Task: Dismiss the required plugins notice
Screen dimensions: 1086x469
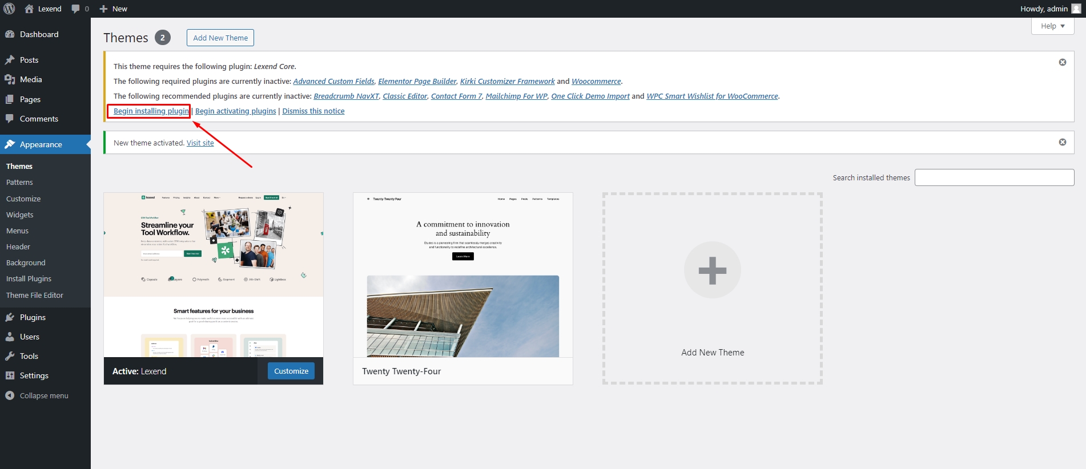Action: (1063, 62)
